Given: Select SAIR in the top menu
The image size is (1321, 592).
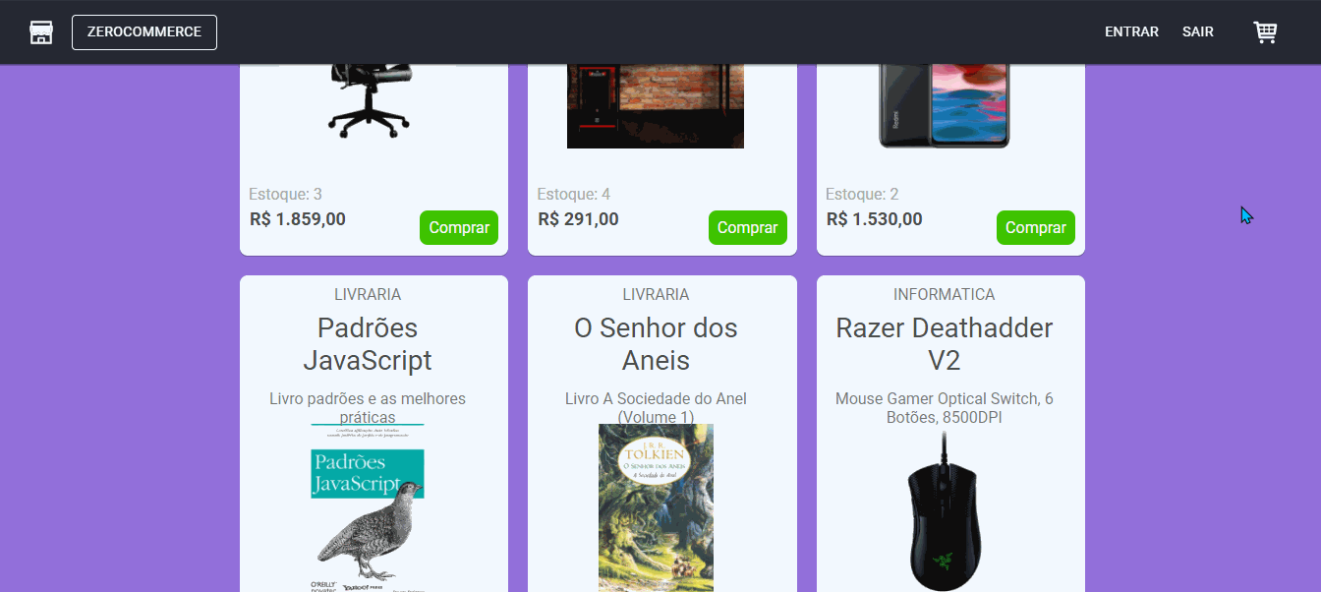Looking at the screenshot, I should 1198,32.
